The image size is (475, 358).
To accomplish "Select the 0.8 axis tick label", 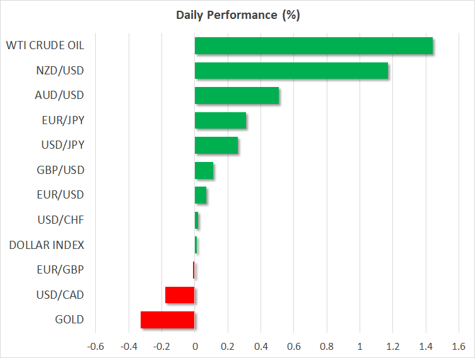I will [x=327, y=346].
